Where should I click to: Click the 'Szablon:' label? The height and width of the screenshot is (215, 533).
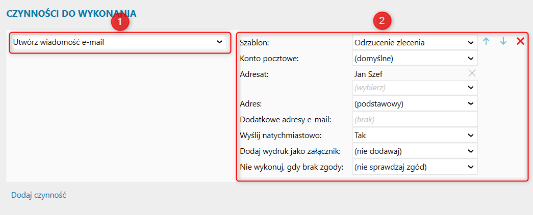click(255, 43)
